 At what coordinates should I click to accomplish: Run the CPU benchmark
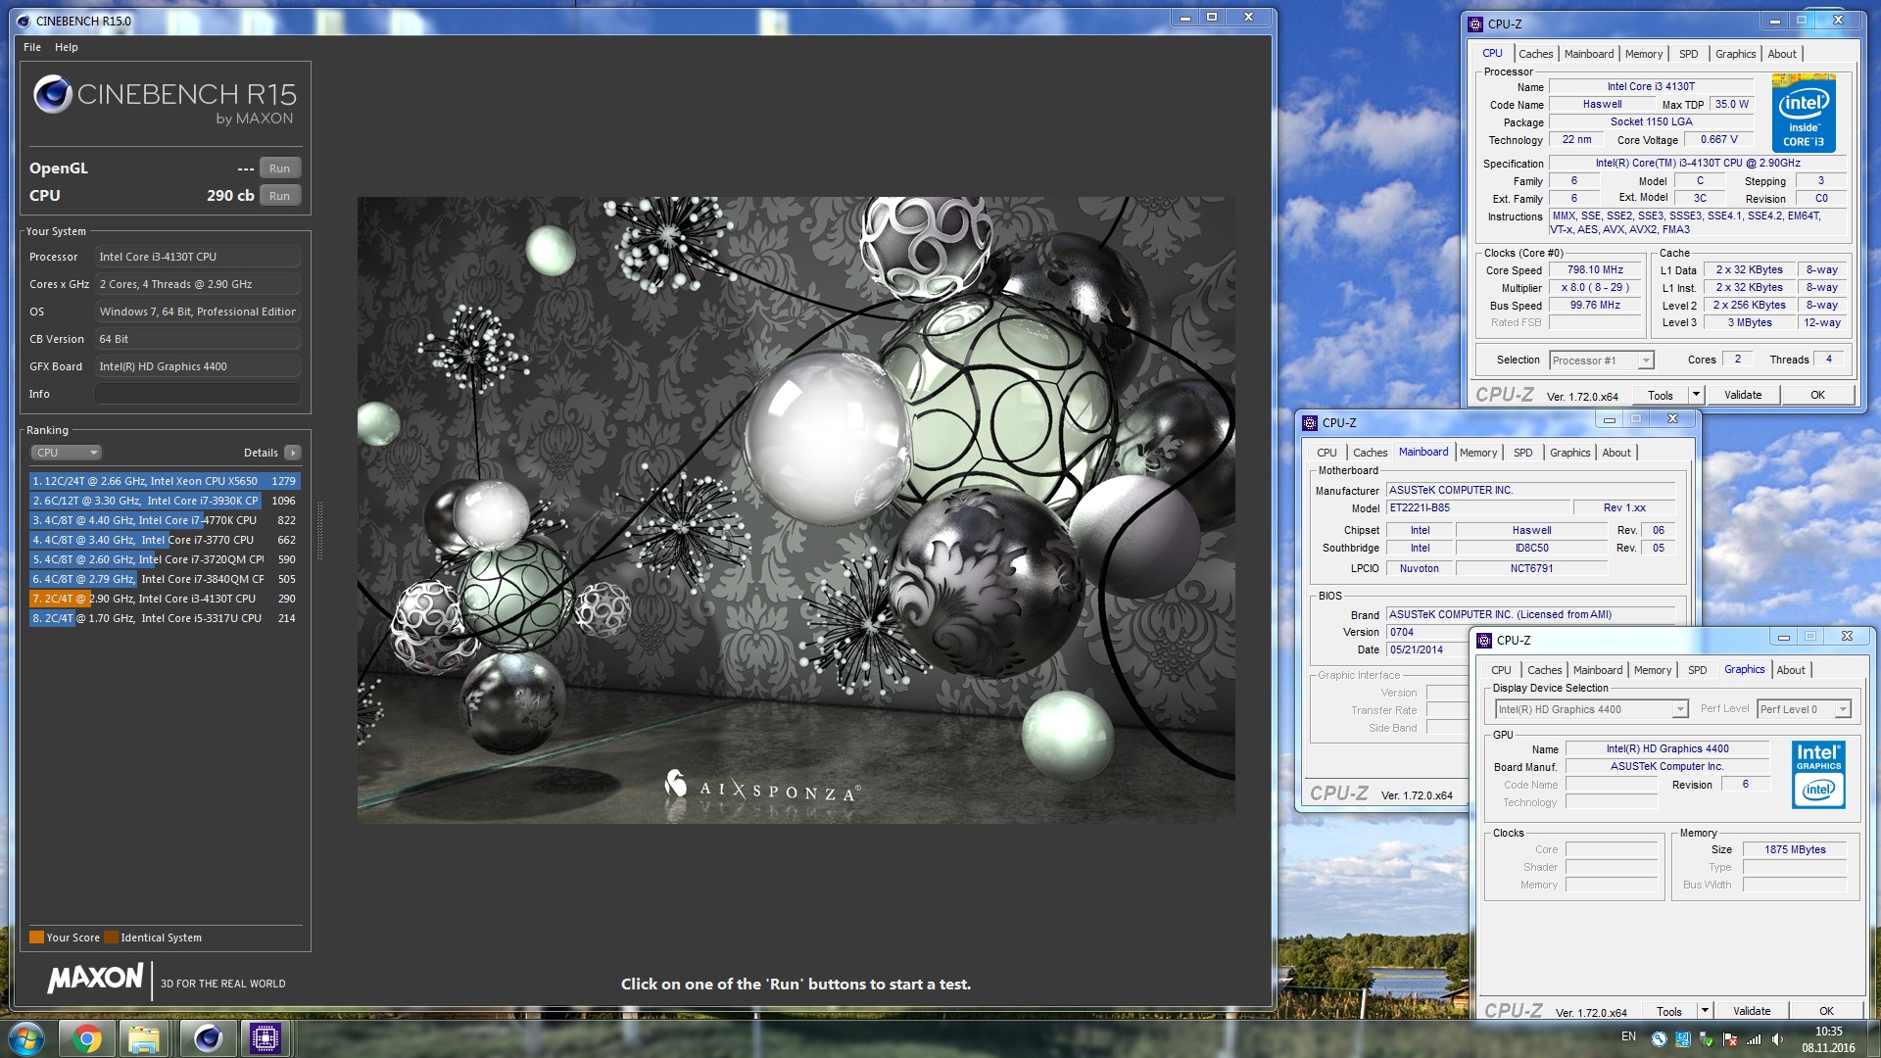click(x=279, y=196)
